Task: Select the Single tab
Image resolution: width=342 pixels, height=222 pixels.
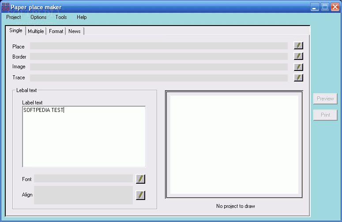Action: click(x=16, y=30)
